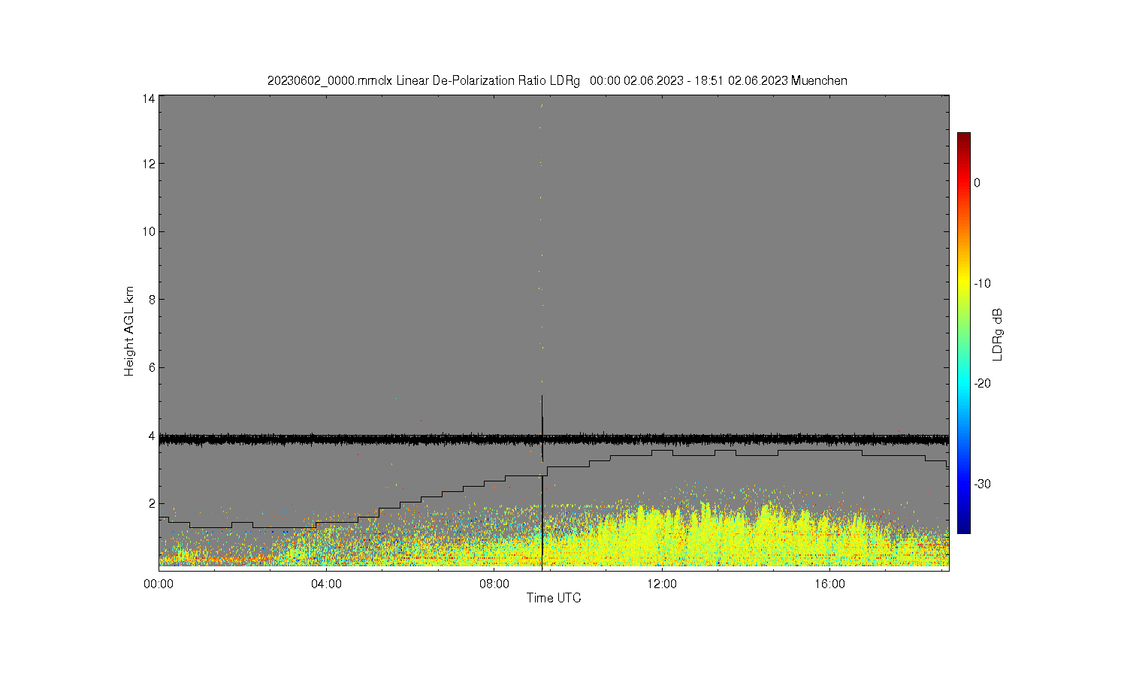Click the 16:00 time tick label
1127x676 pixels.
[829, 584]
